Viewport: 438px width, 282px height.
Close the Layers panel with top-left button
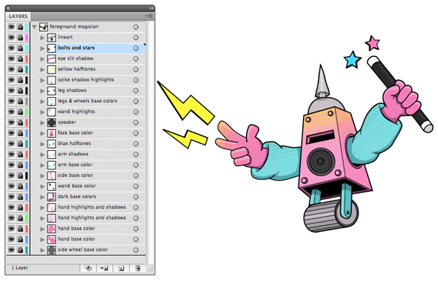click(8, 8)
